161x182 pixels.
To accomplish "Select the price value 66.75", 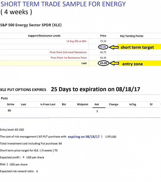I will click(x=103, y=52).
